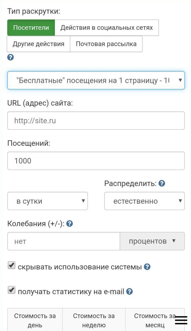Click help icon after получать статистику на e-mail
Image resolution: width=191 pixels, height=331 pixels.
(130, 291)
